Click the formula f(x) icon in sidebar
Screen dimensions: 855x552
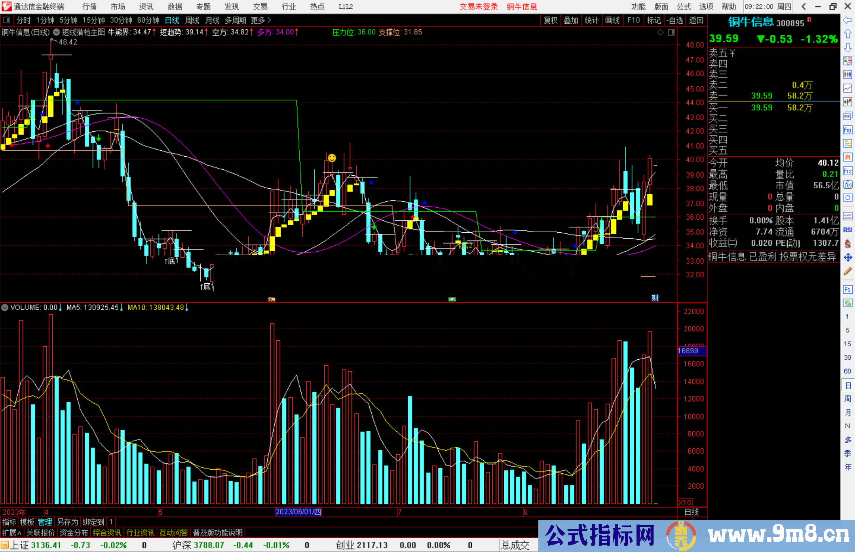[847, 184]
